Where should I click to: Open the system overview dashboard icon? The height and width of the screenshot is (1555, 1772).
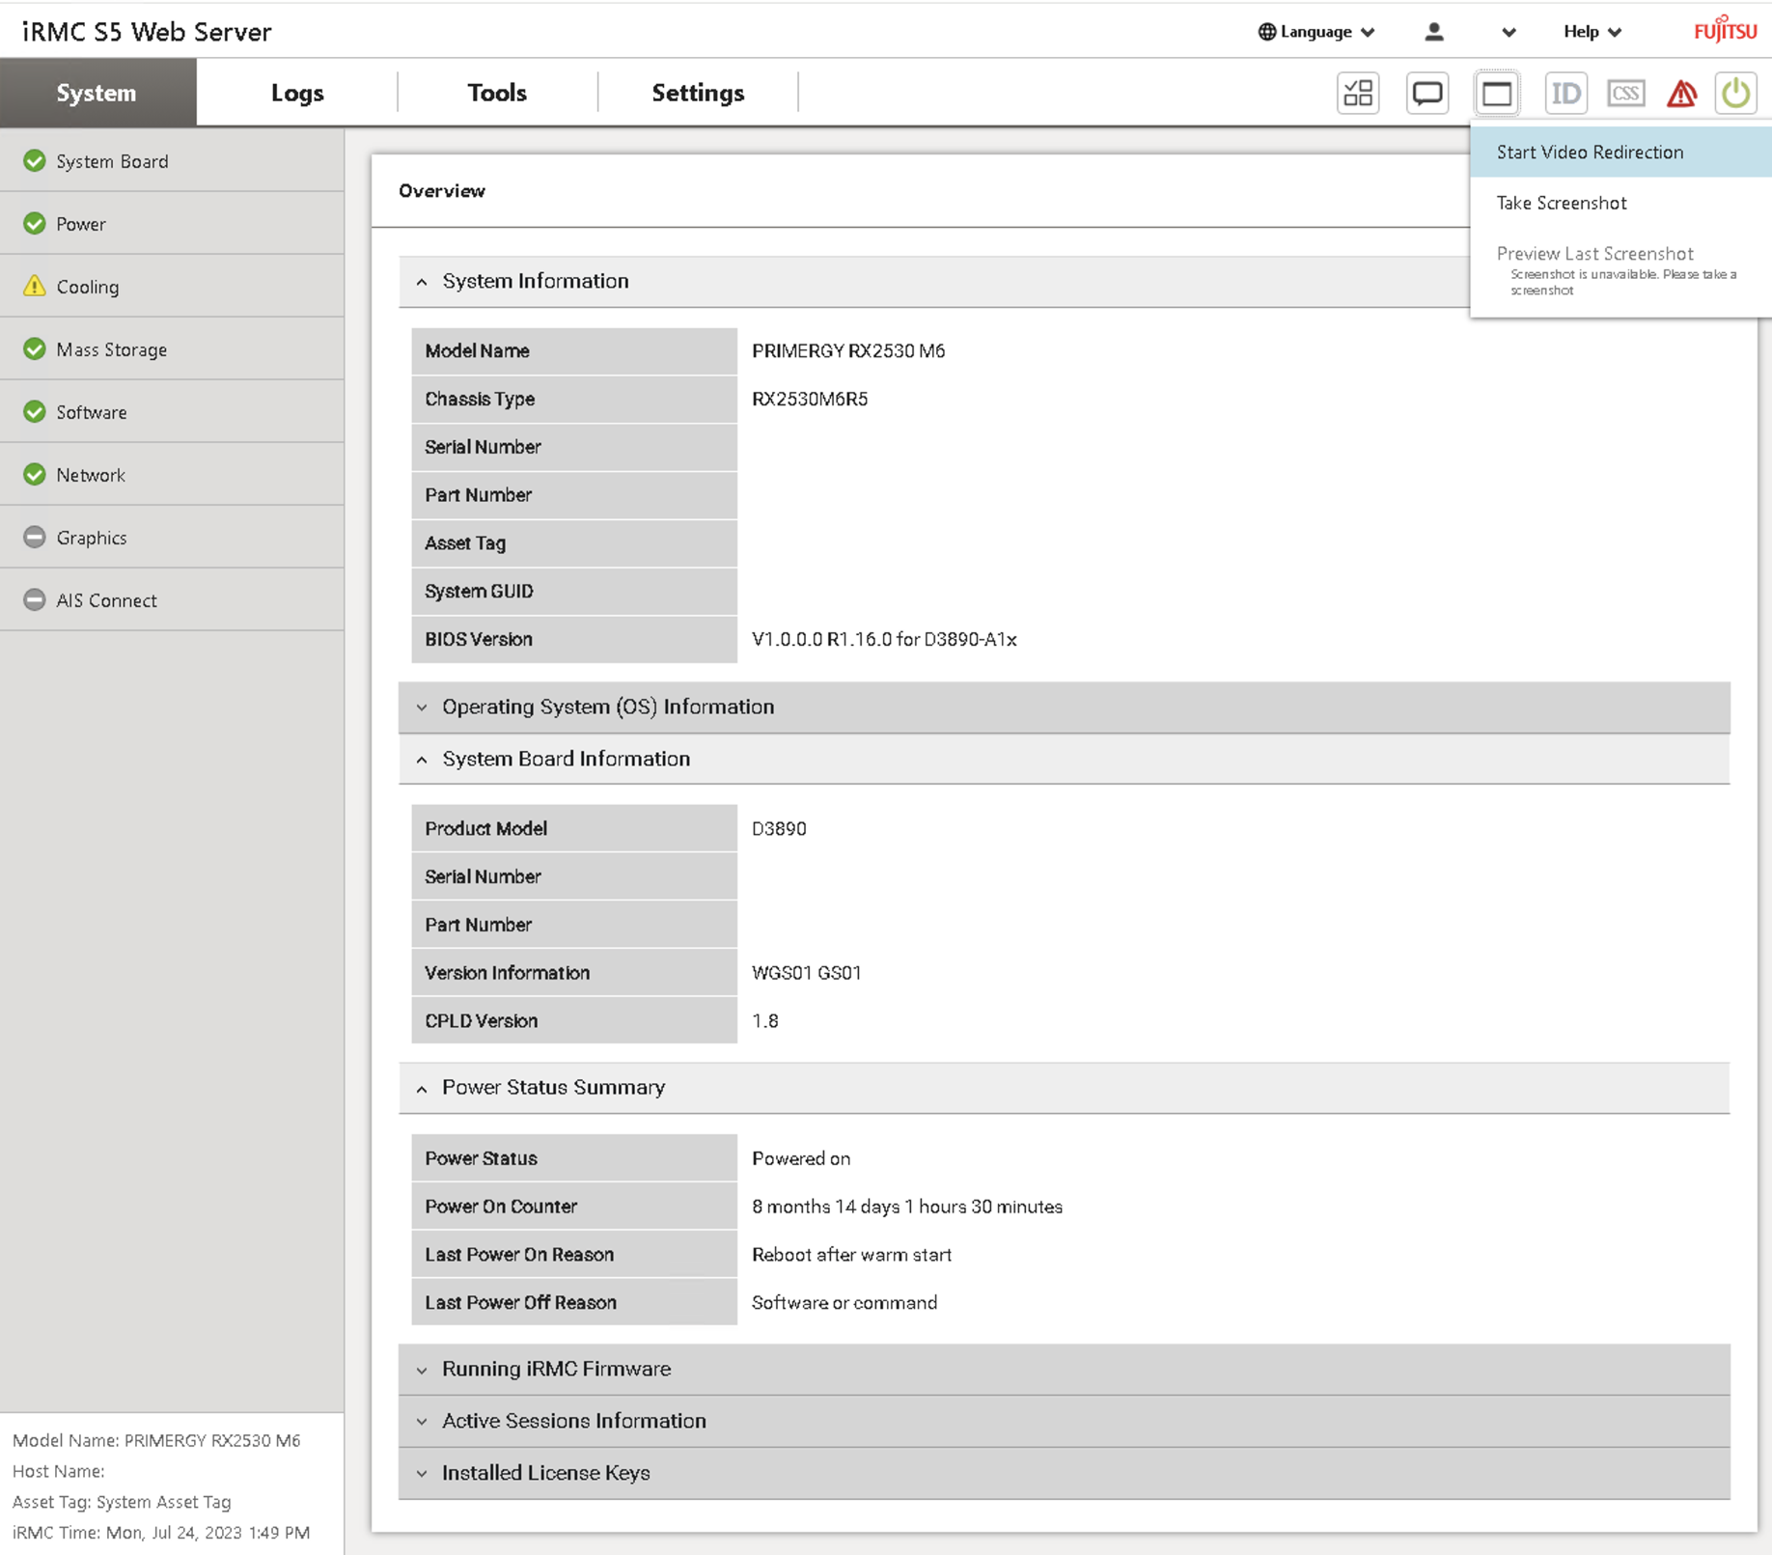tap(1358, 93)
